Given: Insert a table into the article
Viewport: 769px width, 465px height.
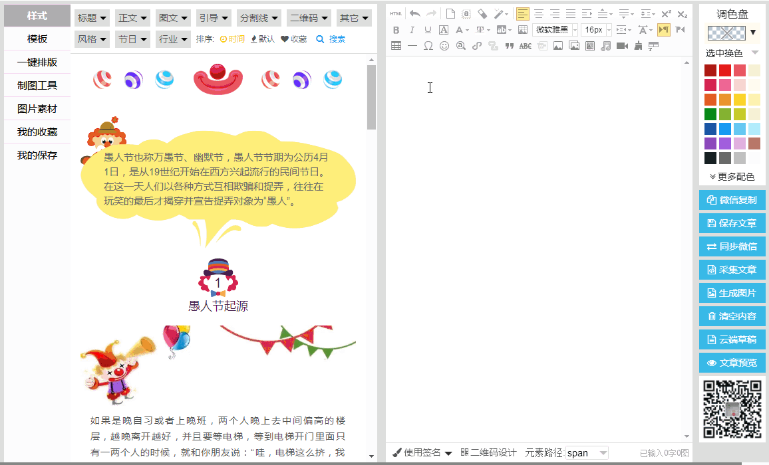Looking at the screenshot, I should pos(396,45).
